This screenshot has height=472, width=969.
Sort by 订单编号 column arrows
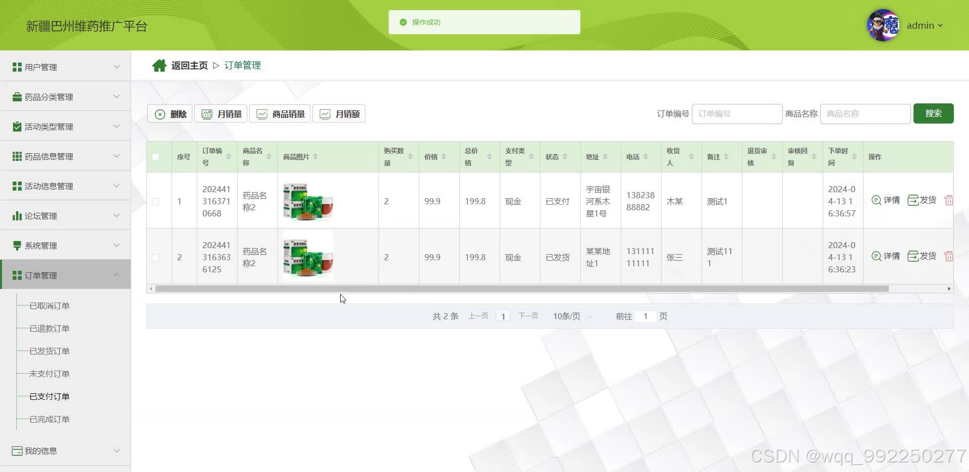229,157
